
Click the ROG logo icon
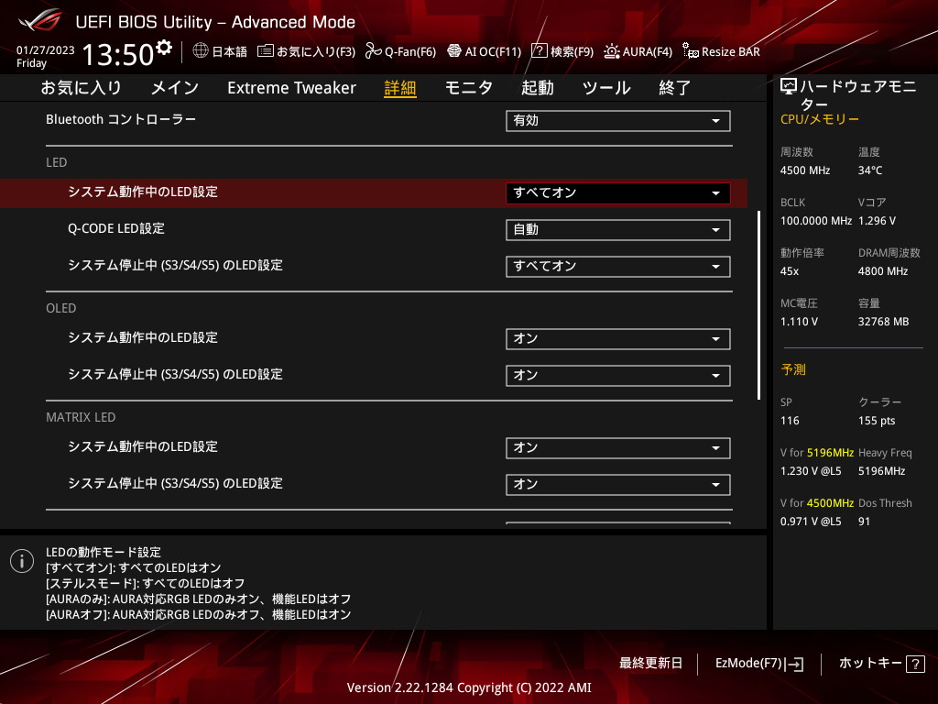(x=39, y=22)
